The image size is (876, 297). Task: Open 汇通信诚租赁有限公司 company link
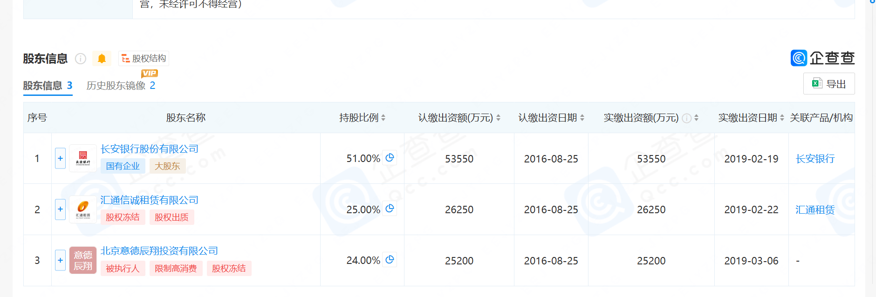[150, 200]
